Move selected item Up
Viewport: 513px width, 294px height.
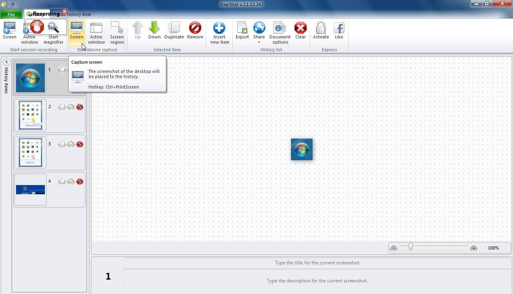137,31
